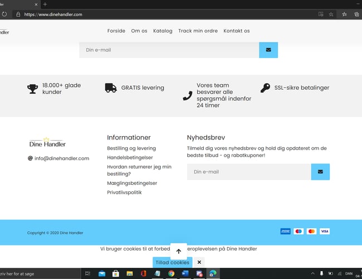Click the scroll-to-top arrow button

click(178, 251)
